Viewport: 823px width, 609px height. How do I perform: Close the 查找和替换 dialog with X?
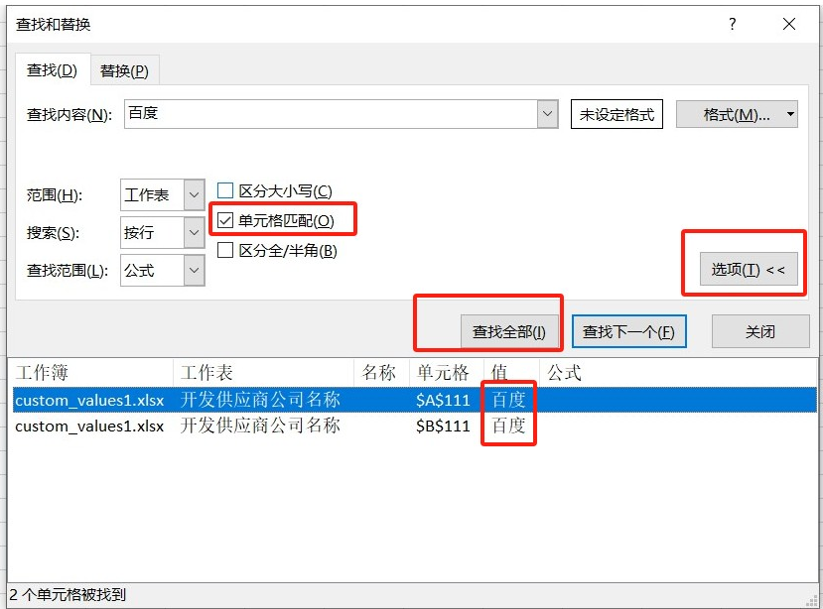pos(789,24)
